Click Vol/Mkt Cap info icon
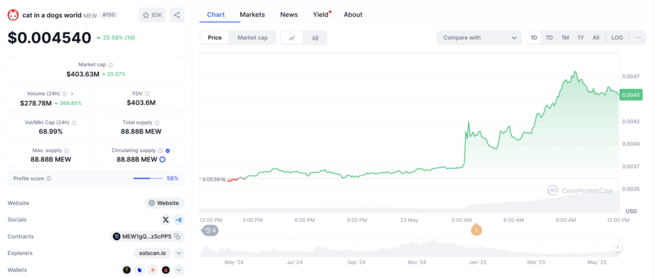The height and width of the screenshot is (278, 654). [x=74, y=123]
